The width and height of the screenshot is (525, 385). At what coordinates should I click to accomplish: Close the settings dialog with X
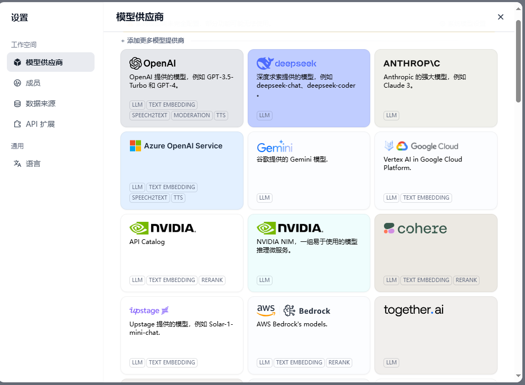(x=501, y=17)
